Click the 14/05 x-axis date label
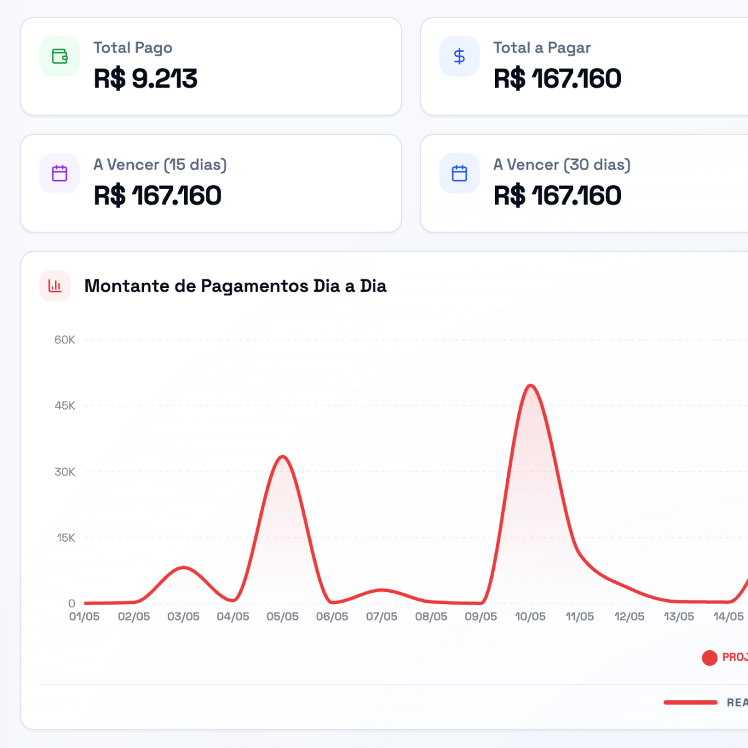The height and width of the screenshot is (748, 748). [729, 616]
